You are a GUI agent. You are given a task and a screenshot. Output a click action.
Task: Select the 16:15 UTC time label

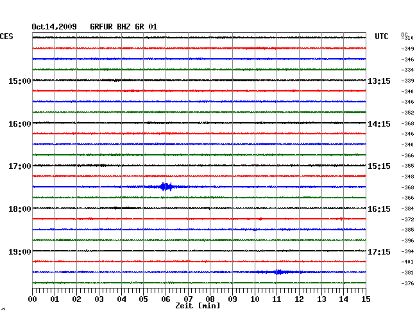pos(379,209)
